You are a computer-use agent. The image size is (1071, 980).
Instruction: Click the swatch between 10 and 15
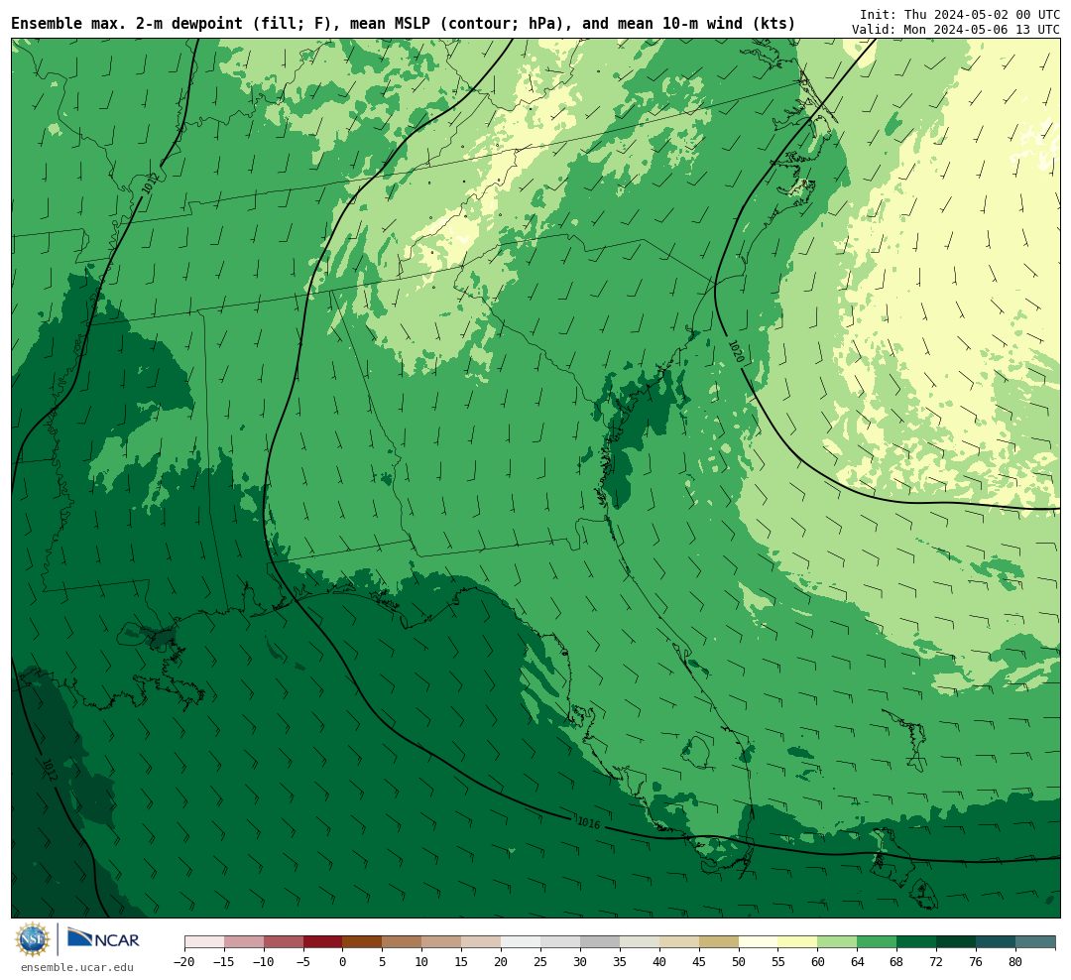pyautogui.click(x=441, y=942)
